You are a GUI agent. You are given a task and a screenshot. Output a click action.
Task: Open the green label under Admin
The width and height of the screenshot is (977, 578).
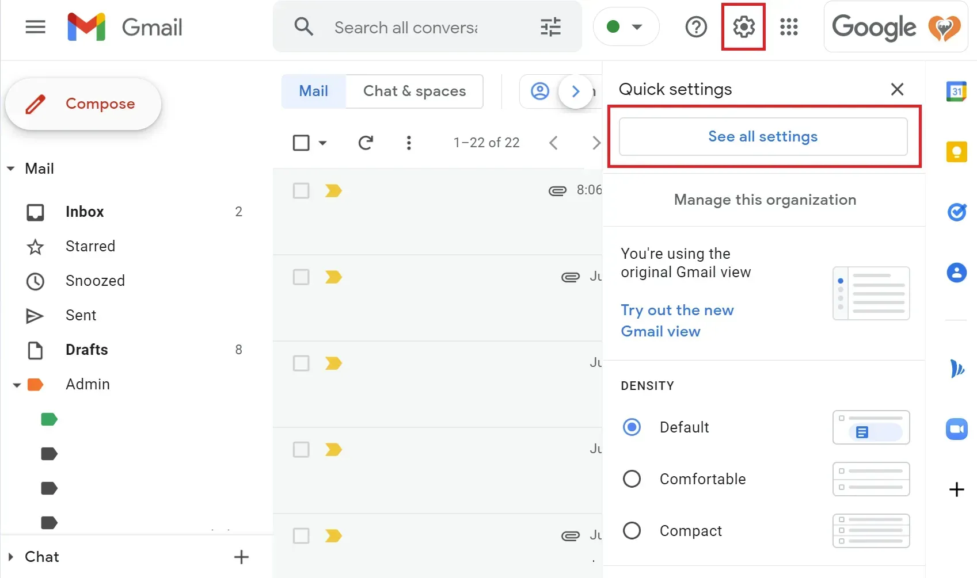(49, 419)
